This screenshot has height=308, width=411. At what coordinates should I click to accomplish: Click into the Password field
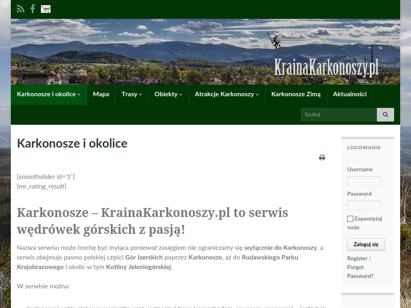pos(364,205)
